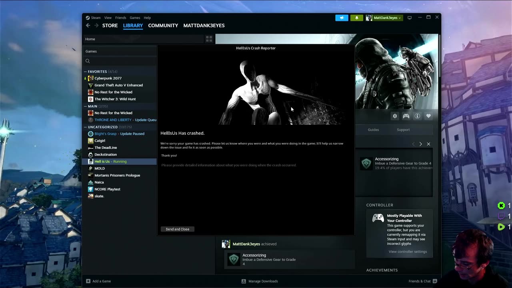
Task: Open the Games menu
Action: (x=135, y=18)
